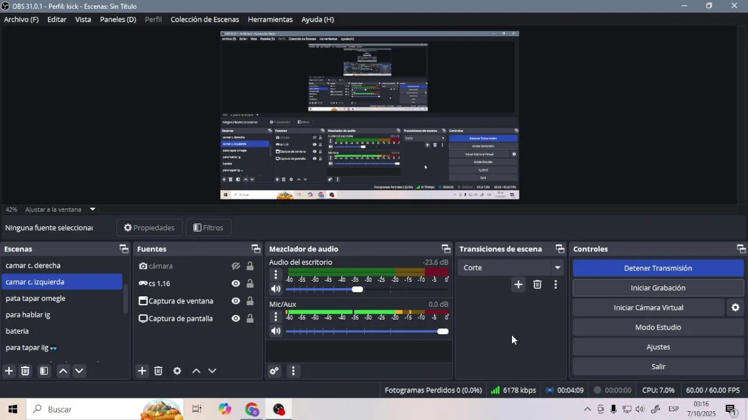Click Detener Transmisión button
Screen dimensions: 748x420
[x=658, y=268]
